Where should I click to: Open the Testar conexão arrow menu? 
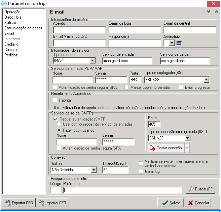coord(187,148)
